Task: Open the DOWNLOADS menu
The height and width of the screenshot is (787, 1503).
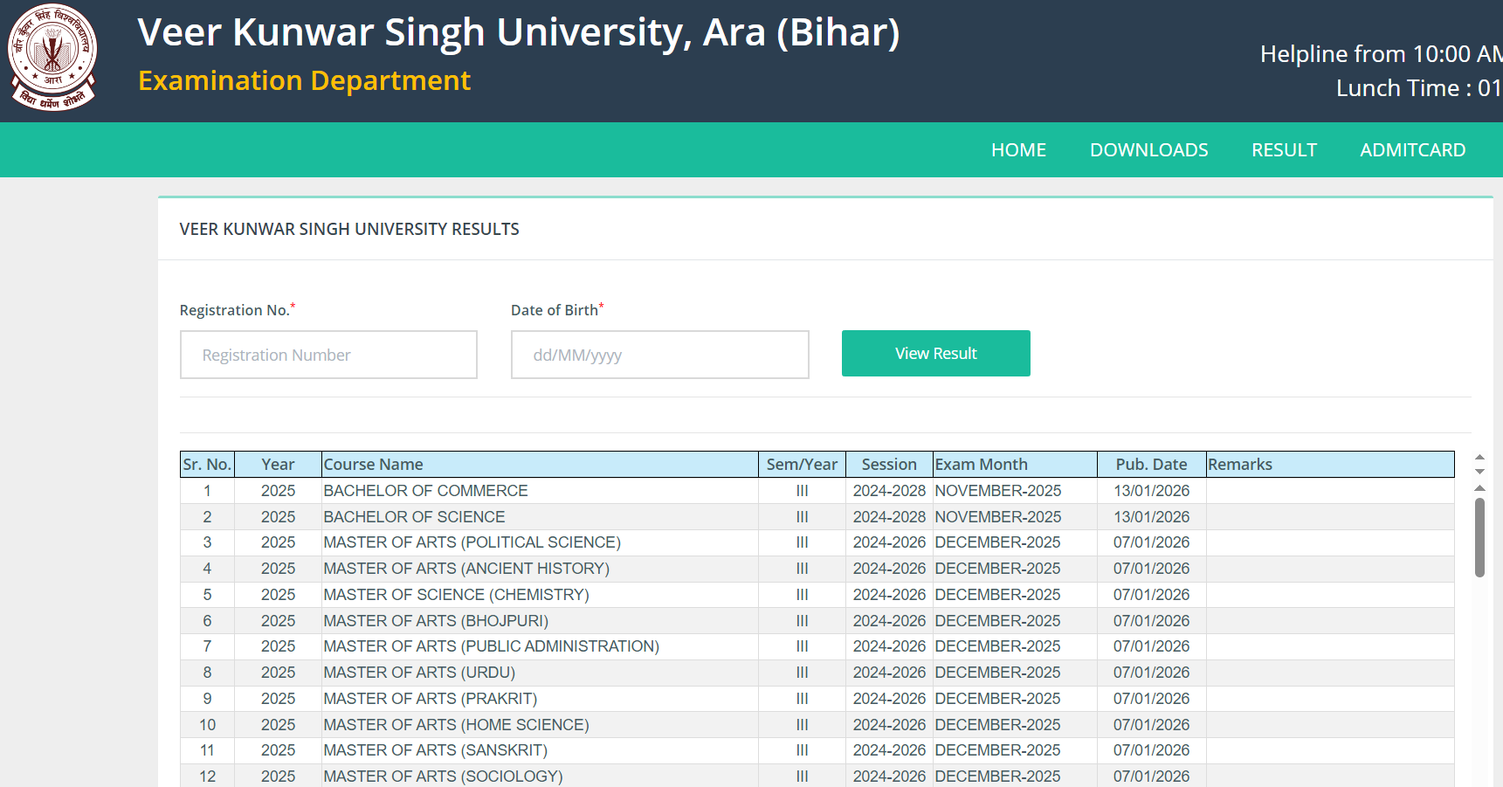Action: (x=1148, y=150)
